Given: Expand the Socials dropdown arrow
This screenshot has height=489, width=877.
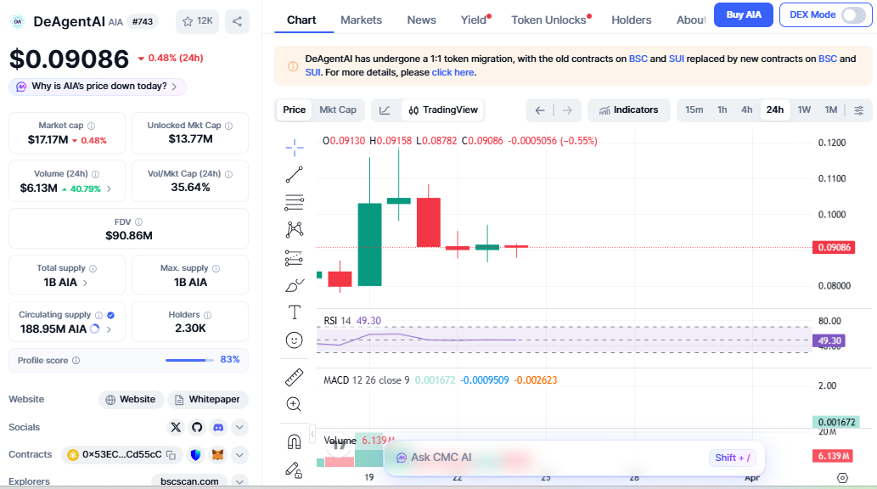Looking at the screenshot, I should coord(239,427).
